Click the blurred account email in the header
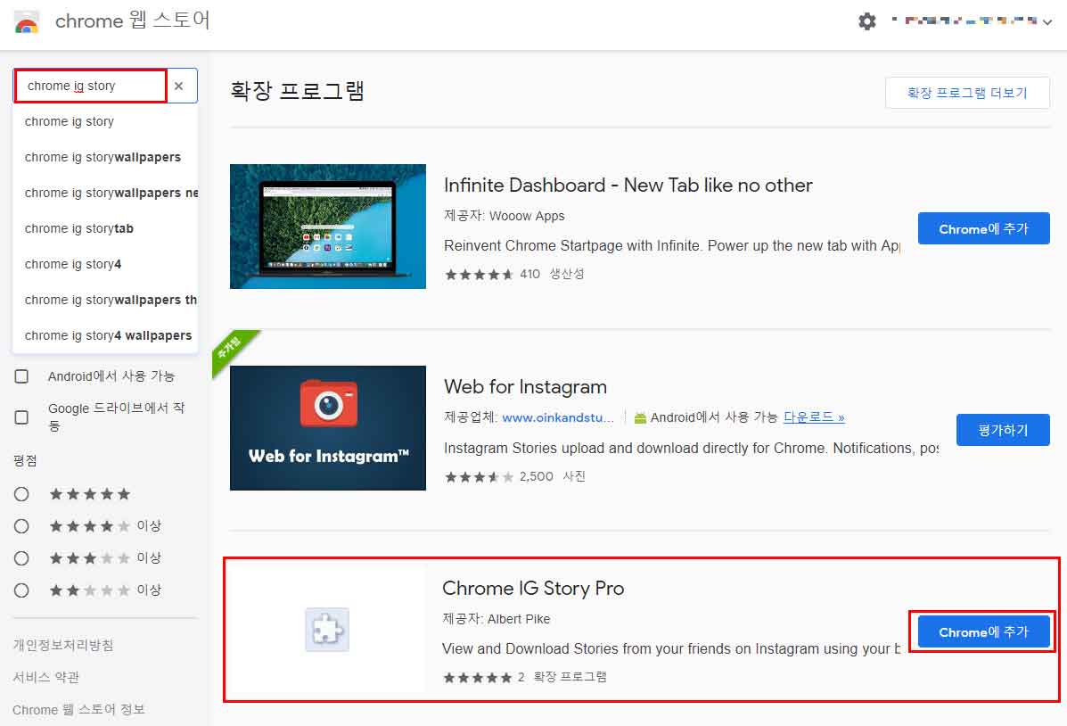 964,21
